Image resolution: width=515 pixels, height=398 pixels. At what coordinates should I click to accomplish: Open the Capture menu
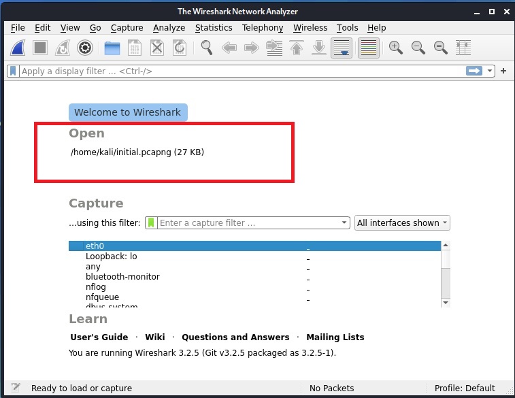coord(127,28)
